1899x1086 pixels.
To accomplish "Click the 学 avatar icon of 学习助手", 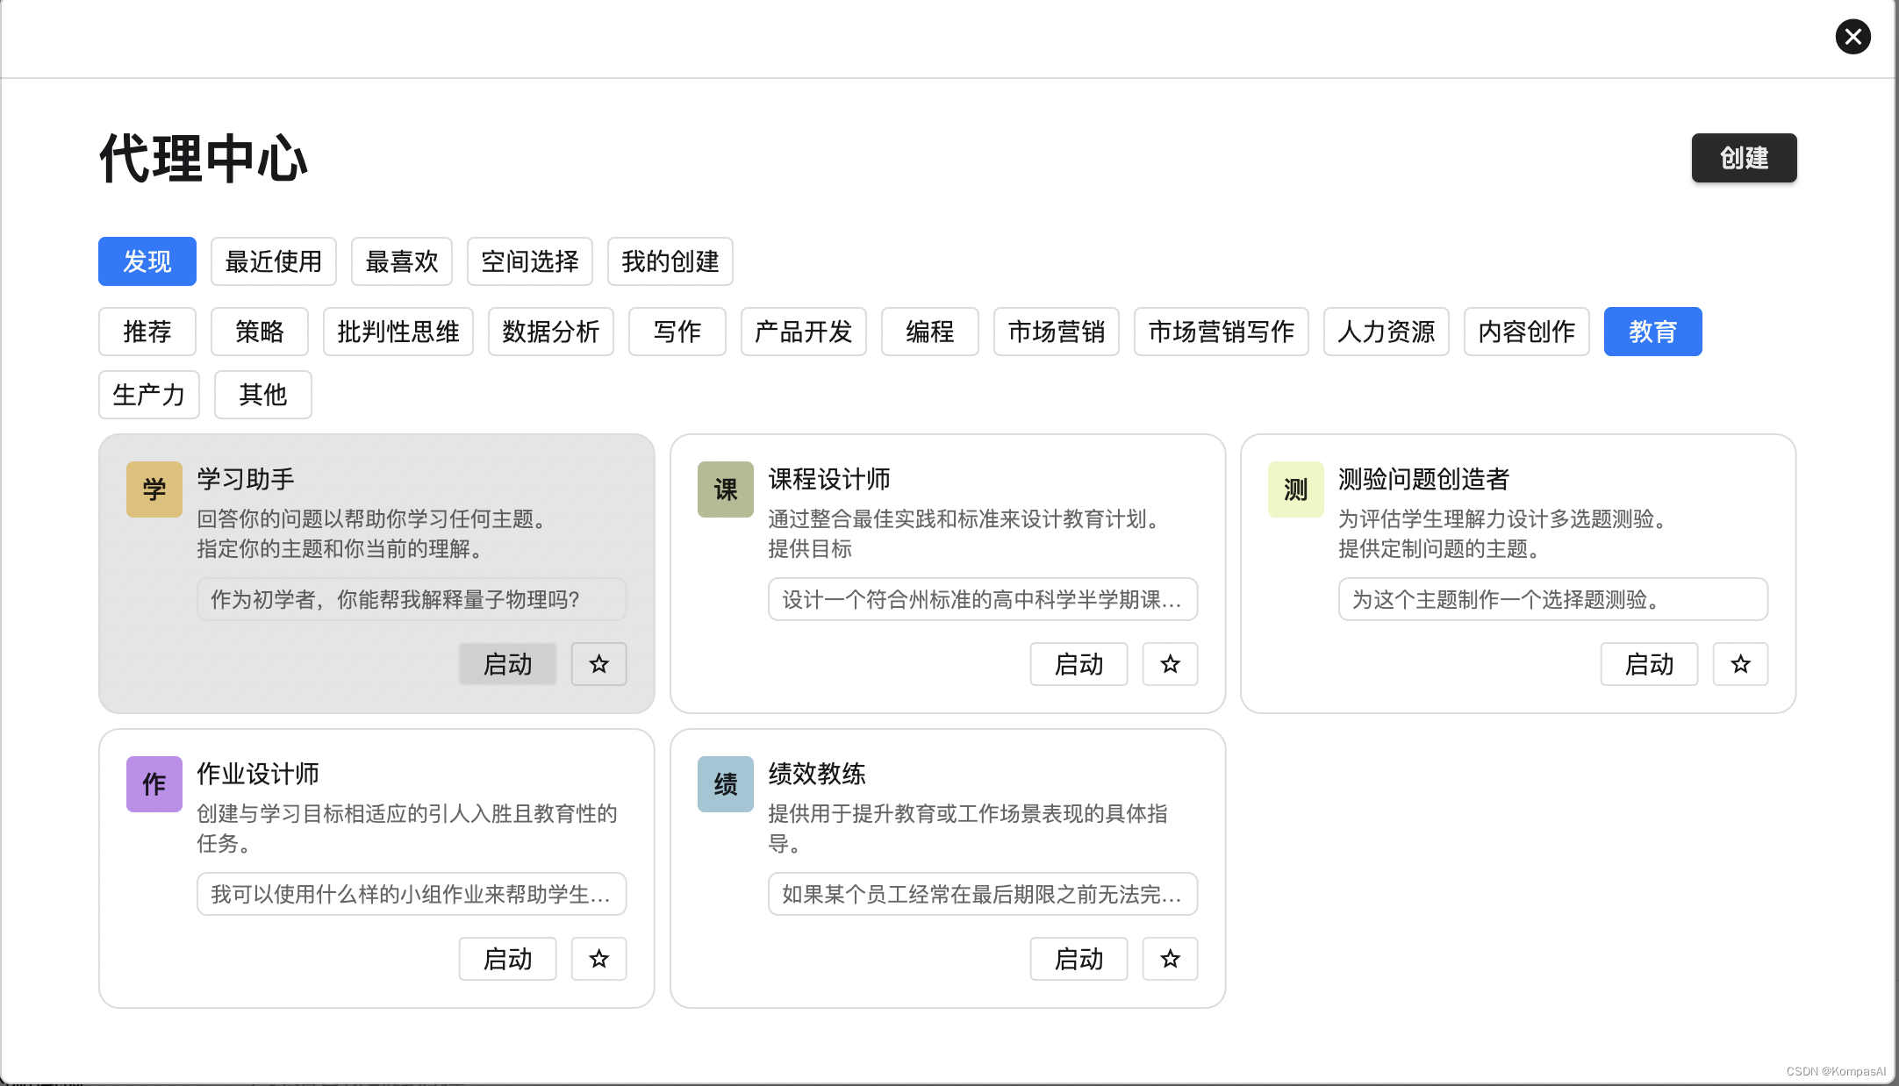I will tap(154, 489).
